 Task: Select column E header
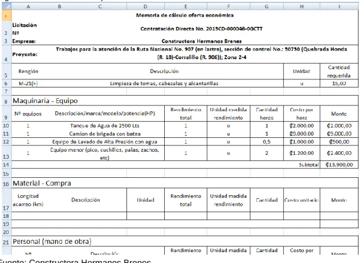tap(186, 6)
